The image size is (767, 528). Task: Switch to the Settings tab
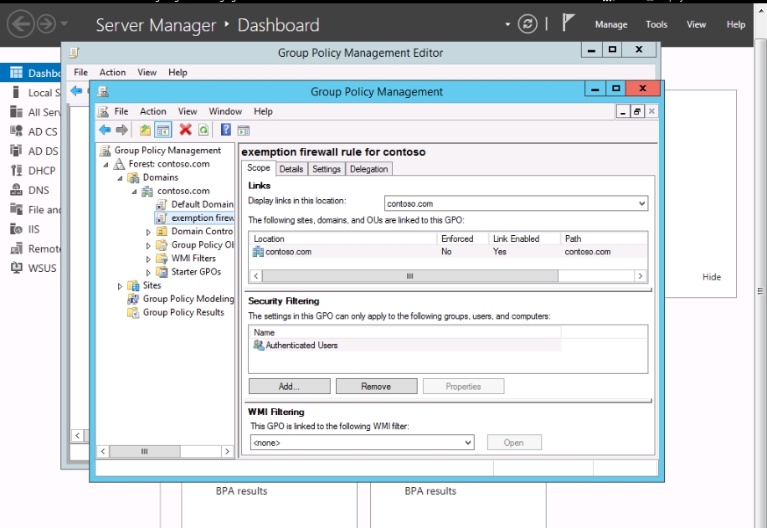click(x=327, y=169)
